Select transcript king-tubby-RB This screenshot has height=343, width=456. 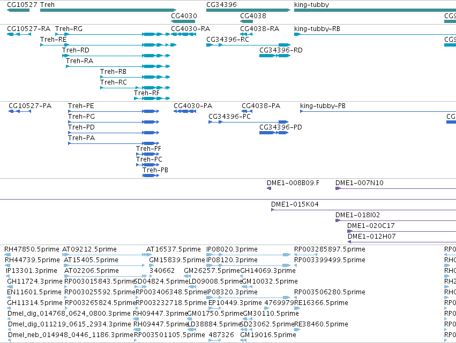pyautogui.click(x=375, y=34)
